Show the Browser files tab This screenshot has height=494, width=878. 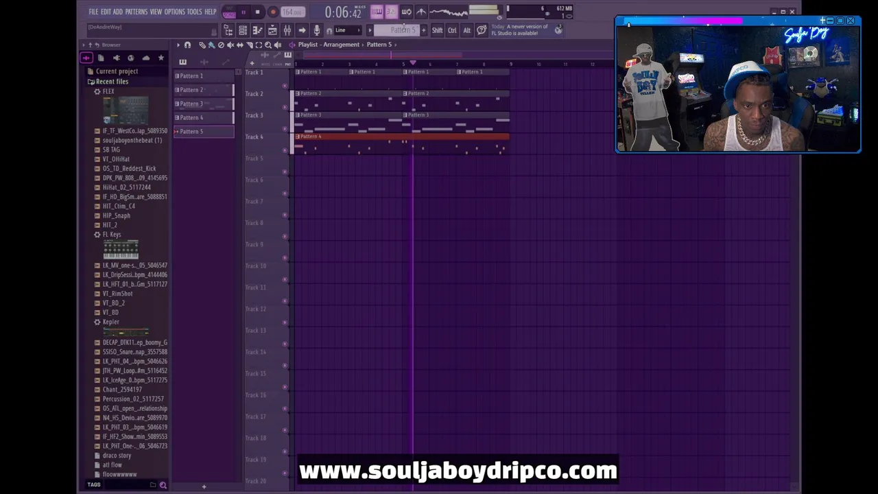[x=101, y=58]
